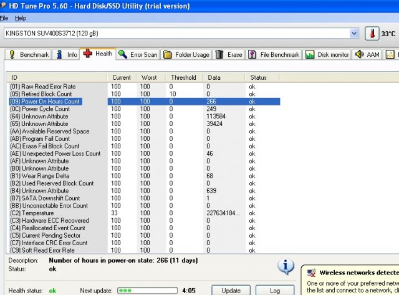Image resolution: width=399 pixels, height=295 pixels.
Task: Click the Disk monitor chart icon
Action: coord(310,55)
